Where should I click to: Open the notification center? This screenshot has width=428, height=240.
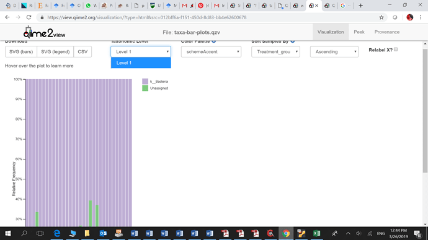tap(417, 233)
